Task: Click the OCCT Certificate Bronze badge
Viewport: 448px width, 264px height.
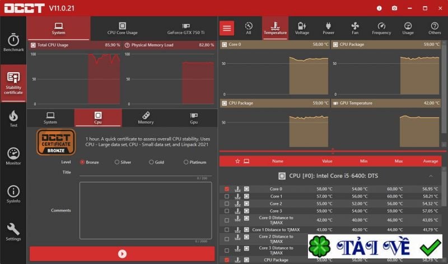Action: pyautogui.click(x=56, y=142)
